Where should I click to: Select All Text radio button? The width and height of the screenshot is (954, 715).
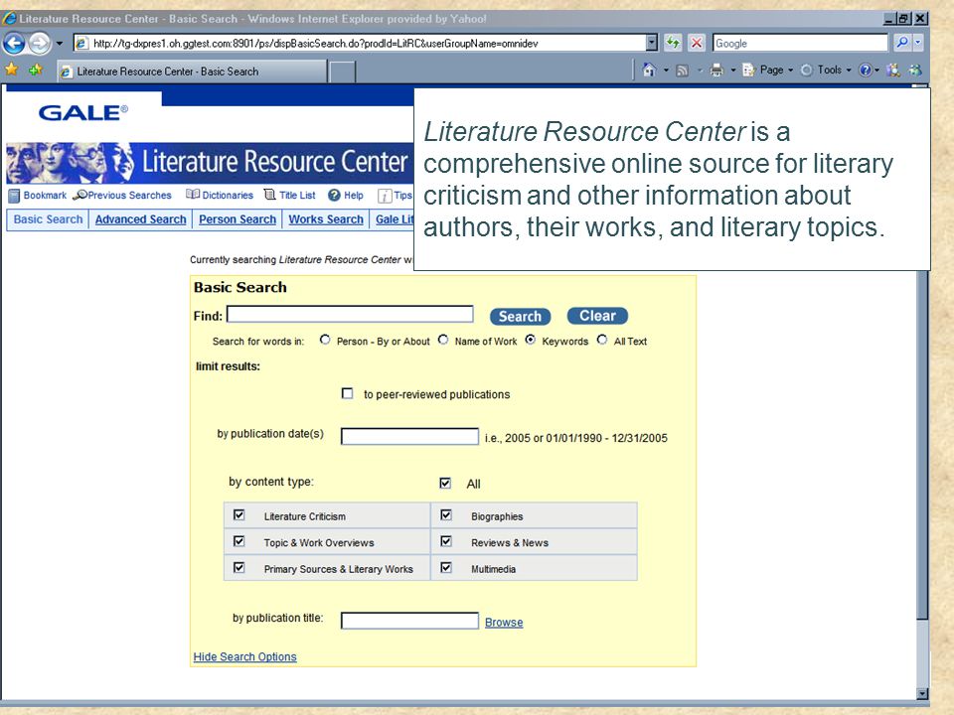pos(602,340)
